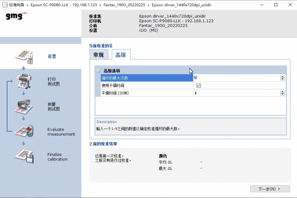Switch to the 常规 tab
Screen dimensions: 297x198
coord(99,55)
